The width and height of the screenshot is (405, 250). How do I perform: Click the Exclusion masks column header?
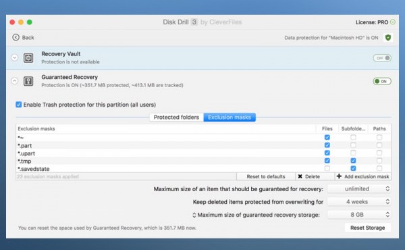click(165, 128)
